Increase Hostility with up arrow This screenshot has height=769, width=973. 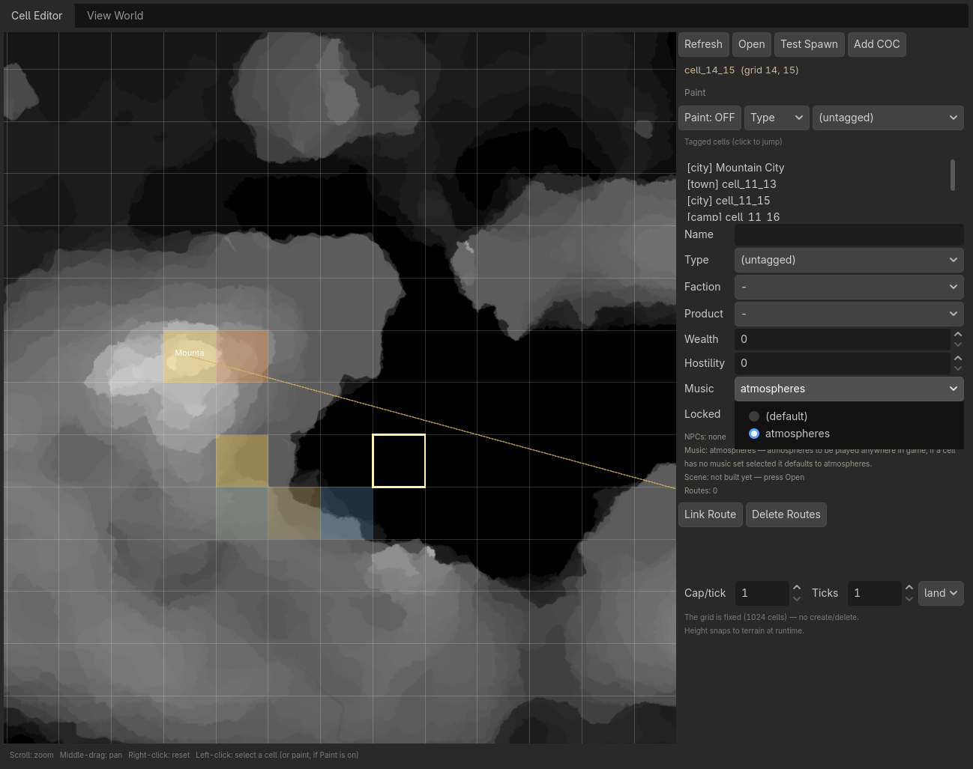click(958, 358)
